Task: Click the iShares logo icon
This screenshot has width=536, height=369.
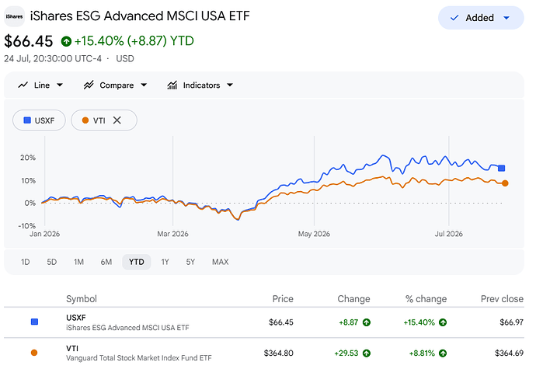Action: (x=14, y=16)
